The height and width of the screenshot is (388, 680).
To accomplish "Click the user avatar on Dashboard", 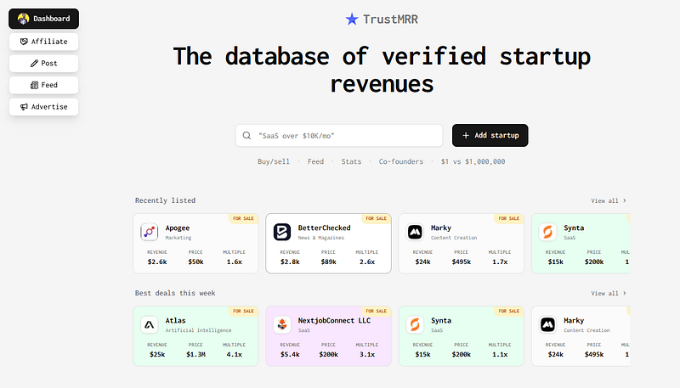I will pyautogui.click(x=24, y=19).
